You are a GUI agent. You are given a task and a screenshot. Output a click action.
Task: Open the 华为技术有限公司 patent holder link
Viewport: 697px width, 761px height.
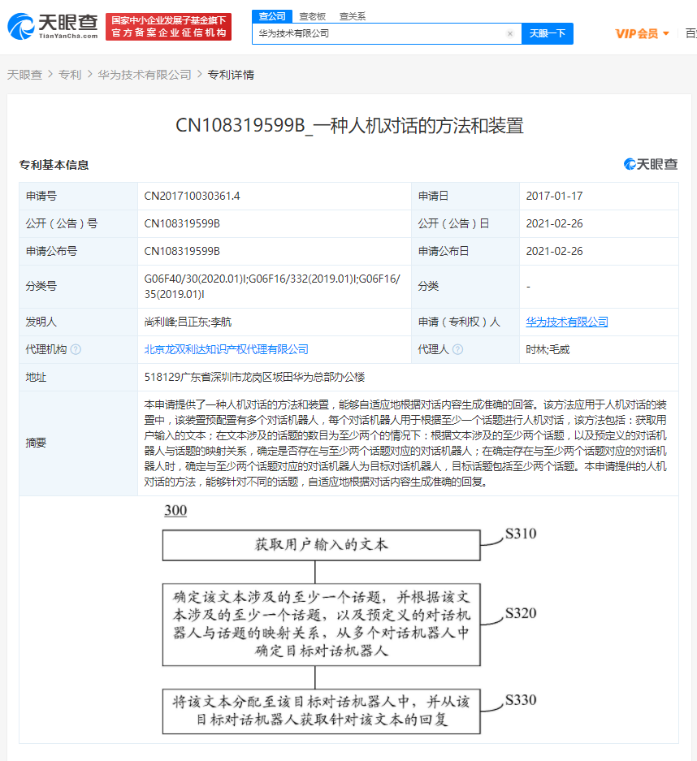pyautogui.click(x=565, y=322)
